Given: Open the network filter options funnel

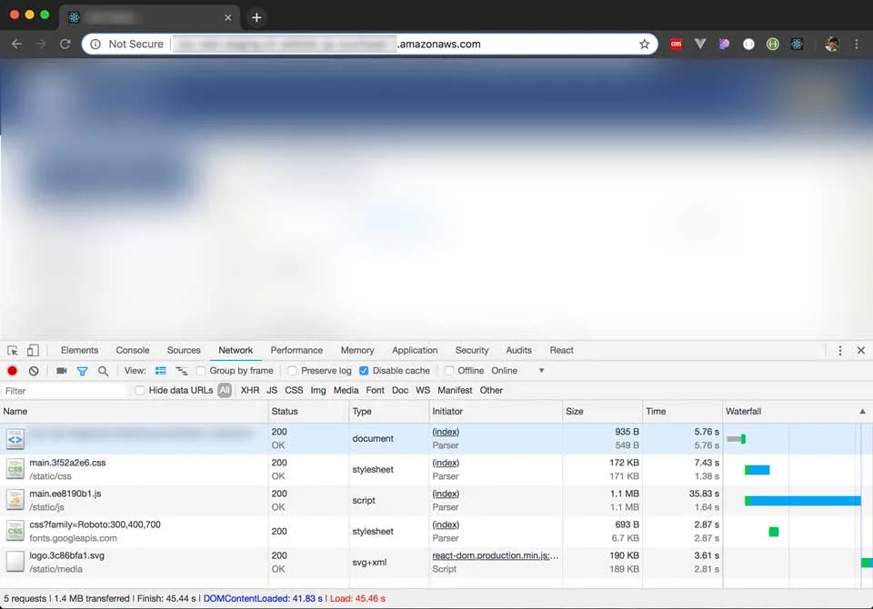Looking at the screenshot, I should point(82,370).
